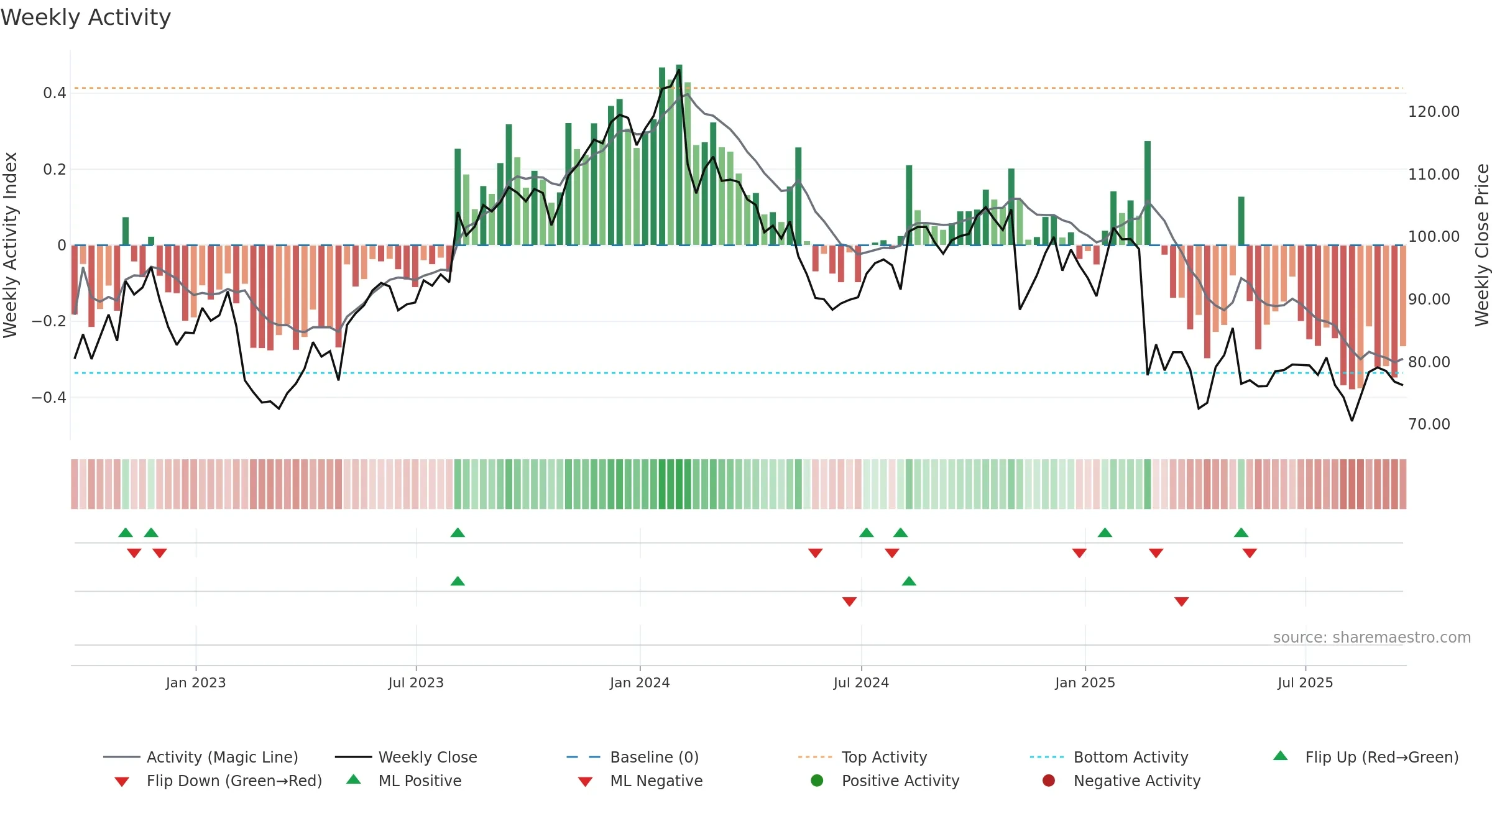Click the ML Negative marker between Jan and Jul 2025
Image resolution: width=1492 pixels, height=839 pixels.
point(1182,602)
